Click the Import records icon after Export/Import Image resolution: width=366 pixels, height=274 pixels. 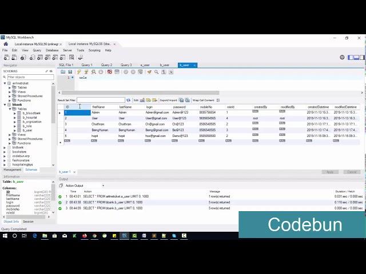(x=187, y=100)
